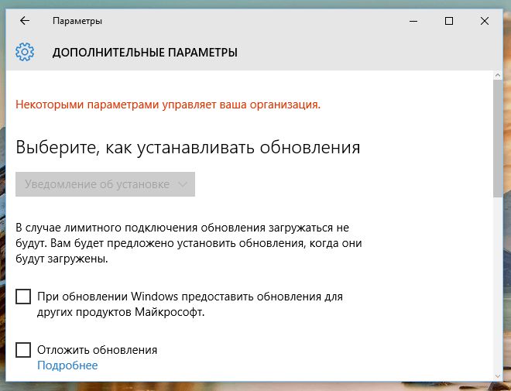This screenshot has height=391, width=511.
Task: Click the ДОПОЛНИТЕЛЬНЫЕ ПАРАМЕТРЫ page header
Action: click(x=145, y=53)
